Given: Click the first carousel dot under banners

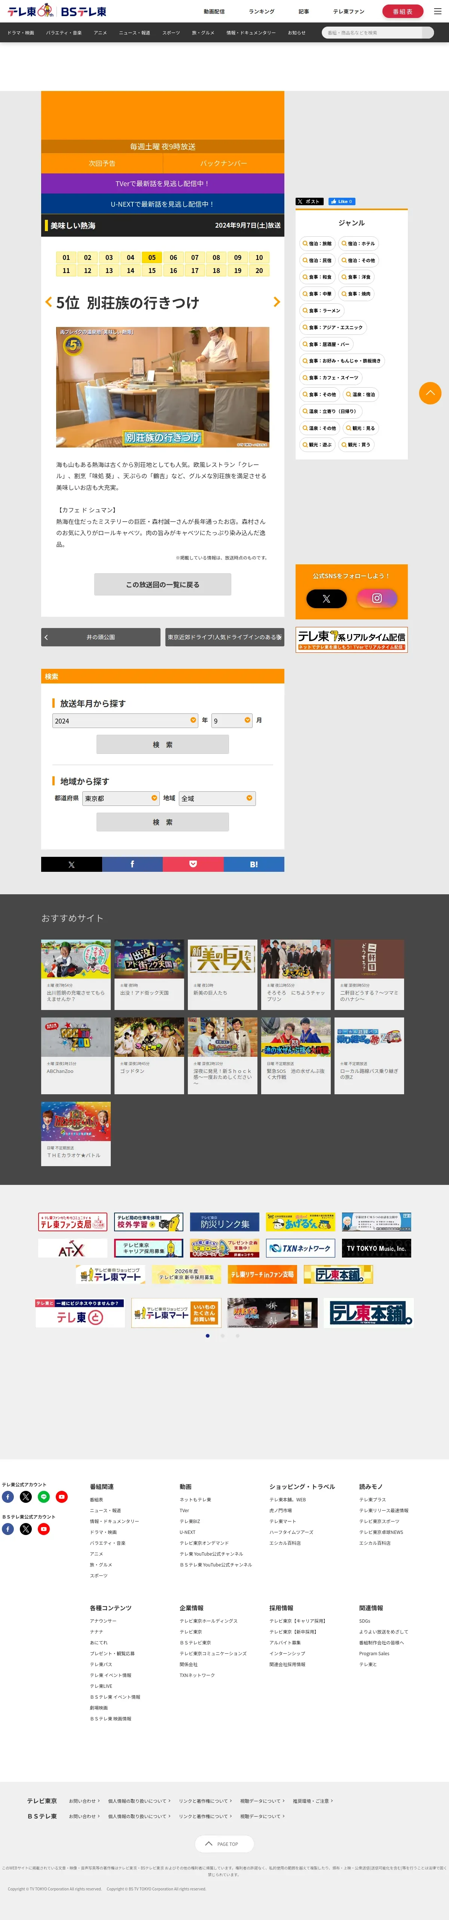Looking at the screenshot, I should [208, 1336].
